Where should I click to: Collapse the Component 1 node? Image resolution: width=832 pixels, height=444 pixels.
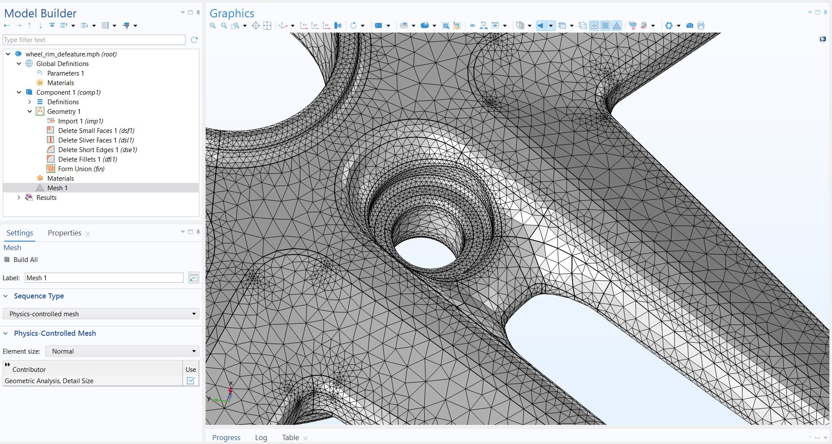click(x=19, y=93)
